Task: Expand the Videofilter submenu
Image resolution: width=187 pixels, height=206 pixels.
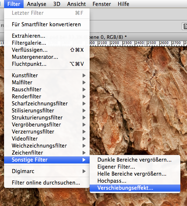Action: coord(47,139)
